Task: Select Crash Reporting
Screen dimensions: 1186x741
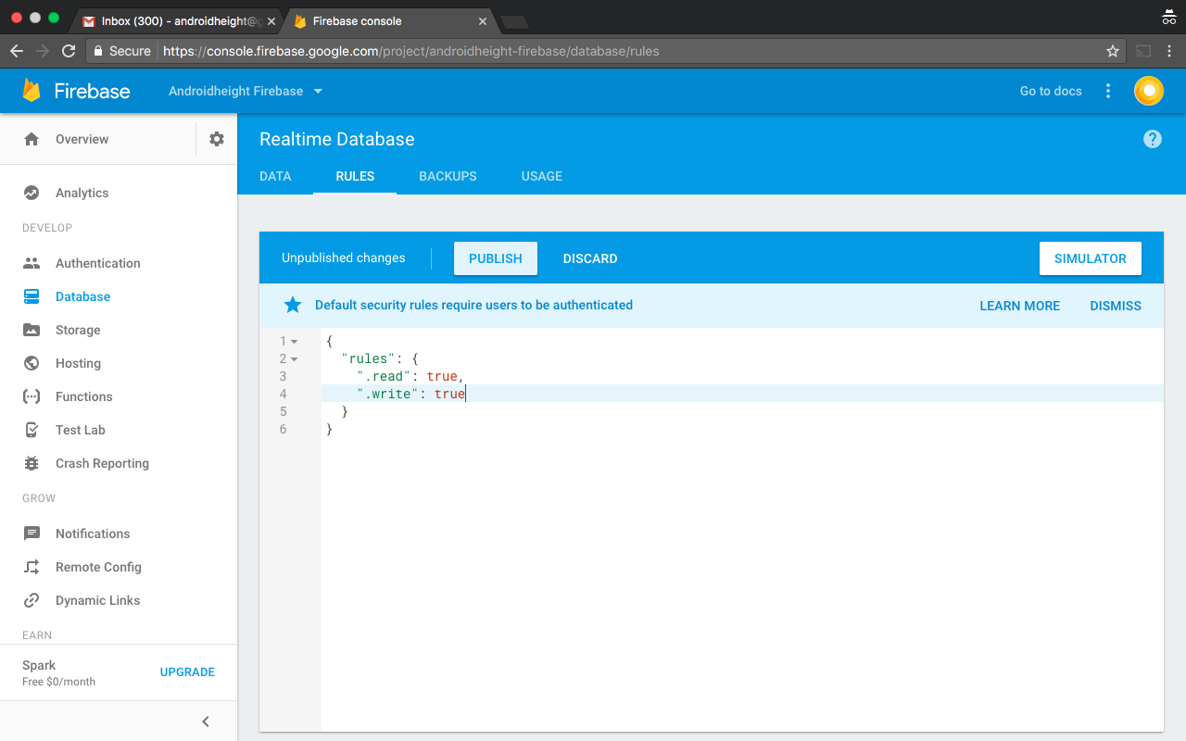Action: (101, 463)
